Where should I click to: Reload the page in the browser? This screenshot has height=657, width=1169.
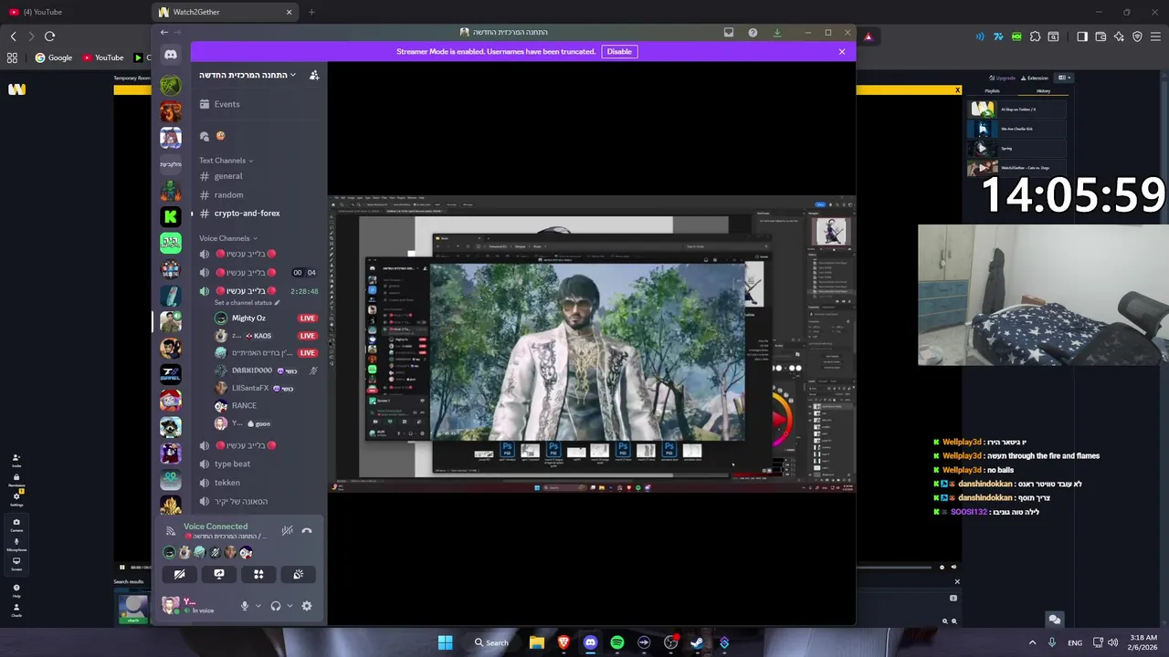coord(49,36)
